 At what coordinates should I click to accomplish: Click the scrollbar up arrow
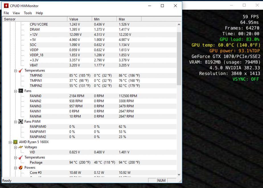(x=179, y=24)
